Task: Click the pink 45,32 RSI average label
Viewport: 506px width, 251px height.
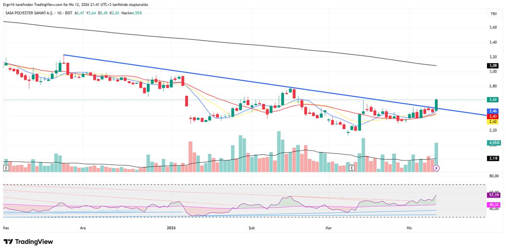Action: tap(494, 205)
